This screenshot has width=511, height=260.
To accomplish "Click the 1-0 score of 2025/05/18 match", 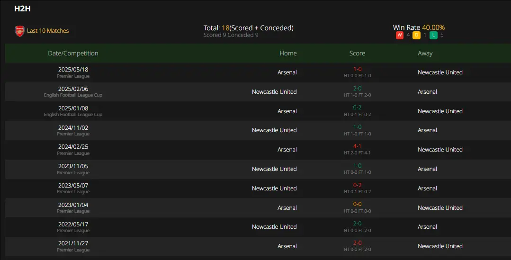I will [357, 69].
